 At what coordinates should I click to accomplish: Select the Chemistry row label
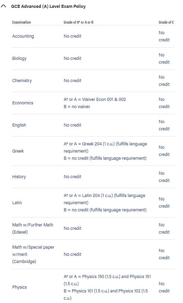[22, 81]
